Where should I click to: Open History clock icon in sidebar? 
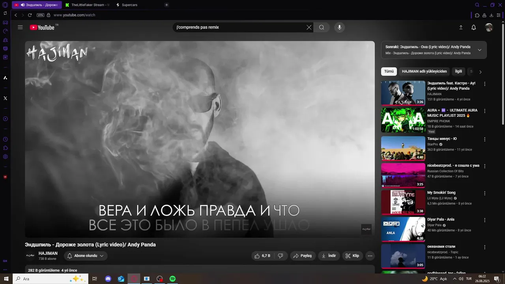click(x=5, y=139)
